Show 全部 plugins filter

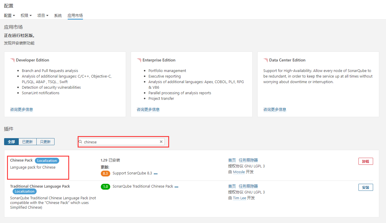[x=11, y=142]
